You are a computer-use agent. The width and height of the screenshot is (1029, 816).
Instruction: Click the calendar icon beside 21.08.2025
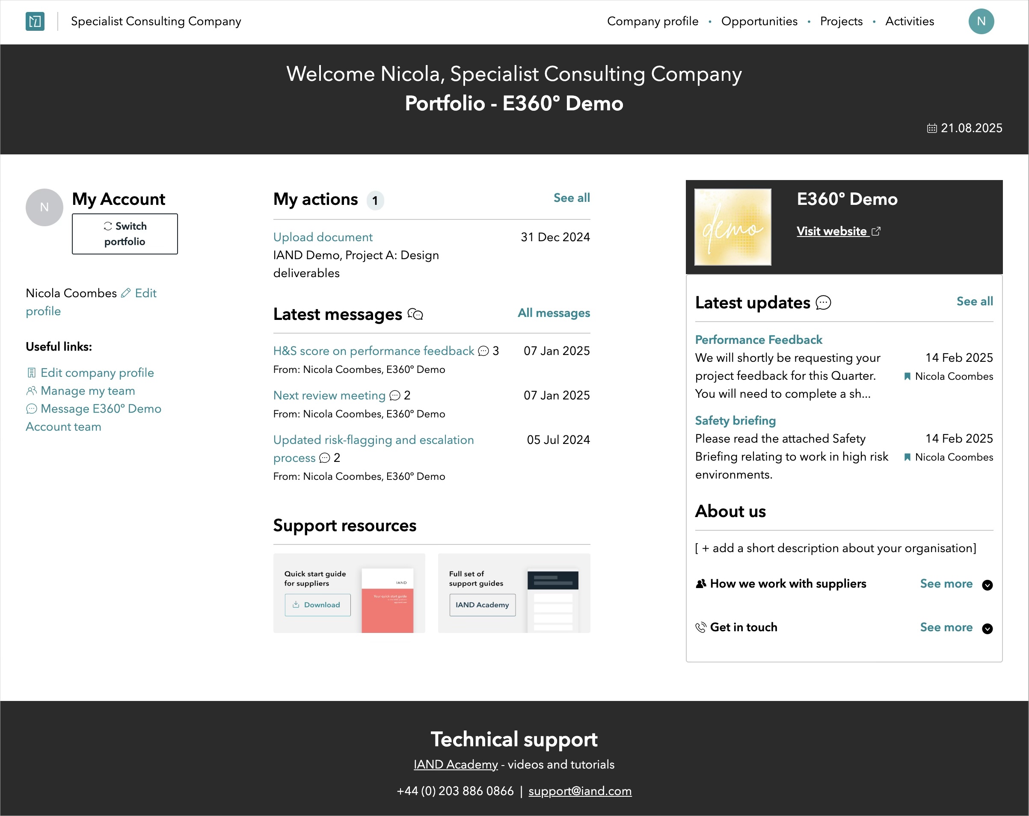931,128
